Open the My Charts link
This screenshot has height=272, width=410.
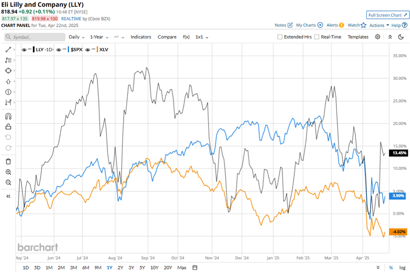click(x=306, y=25)
